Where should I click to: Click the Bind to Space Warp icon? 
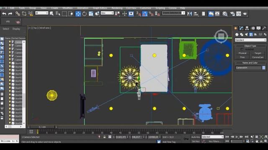click(x=31, y=14)
